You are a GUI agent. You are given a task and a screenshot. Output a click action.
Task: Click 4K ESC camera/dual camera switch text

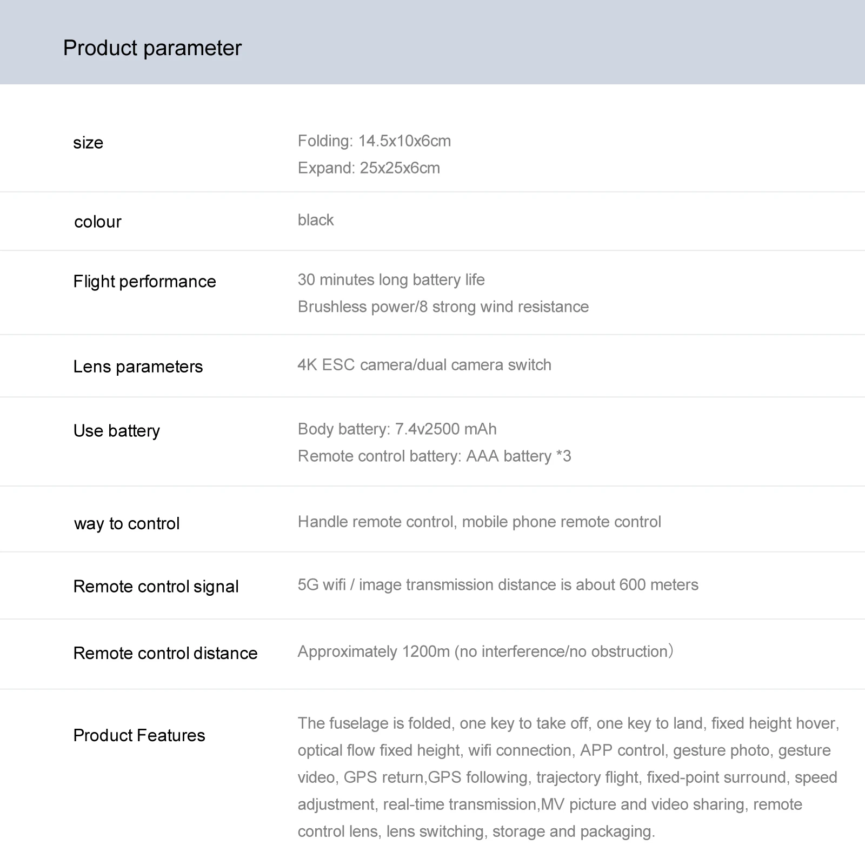coord(424,365)
